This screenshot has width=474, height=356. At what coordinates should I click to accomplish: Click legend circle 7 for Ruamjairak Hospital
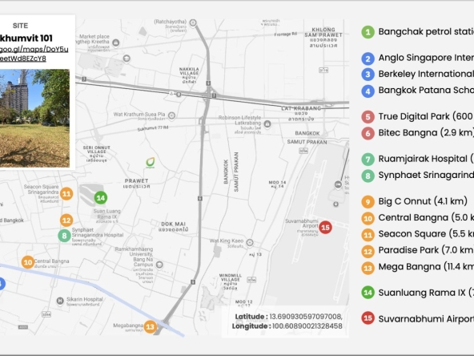point(368,160)
